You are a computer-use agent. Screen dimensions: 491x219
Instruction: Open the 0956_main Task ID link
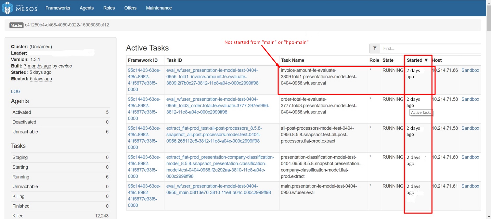(219, 189)
